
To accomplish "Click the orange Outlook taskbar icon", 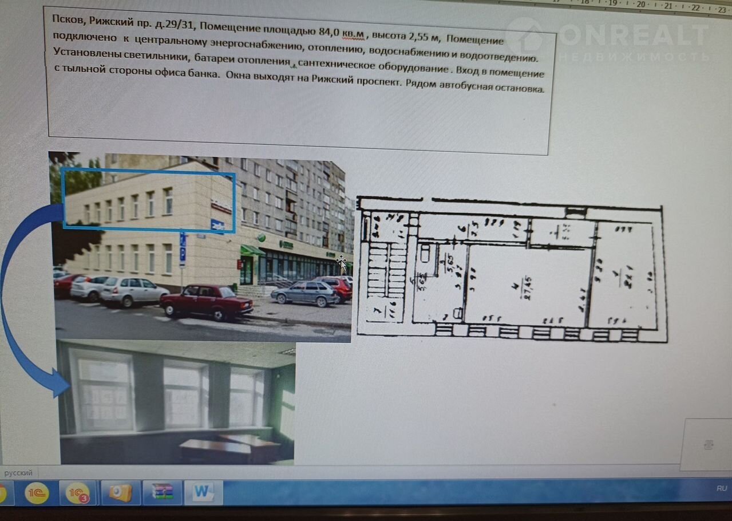I will (121, 492).
